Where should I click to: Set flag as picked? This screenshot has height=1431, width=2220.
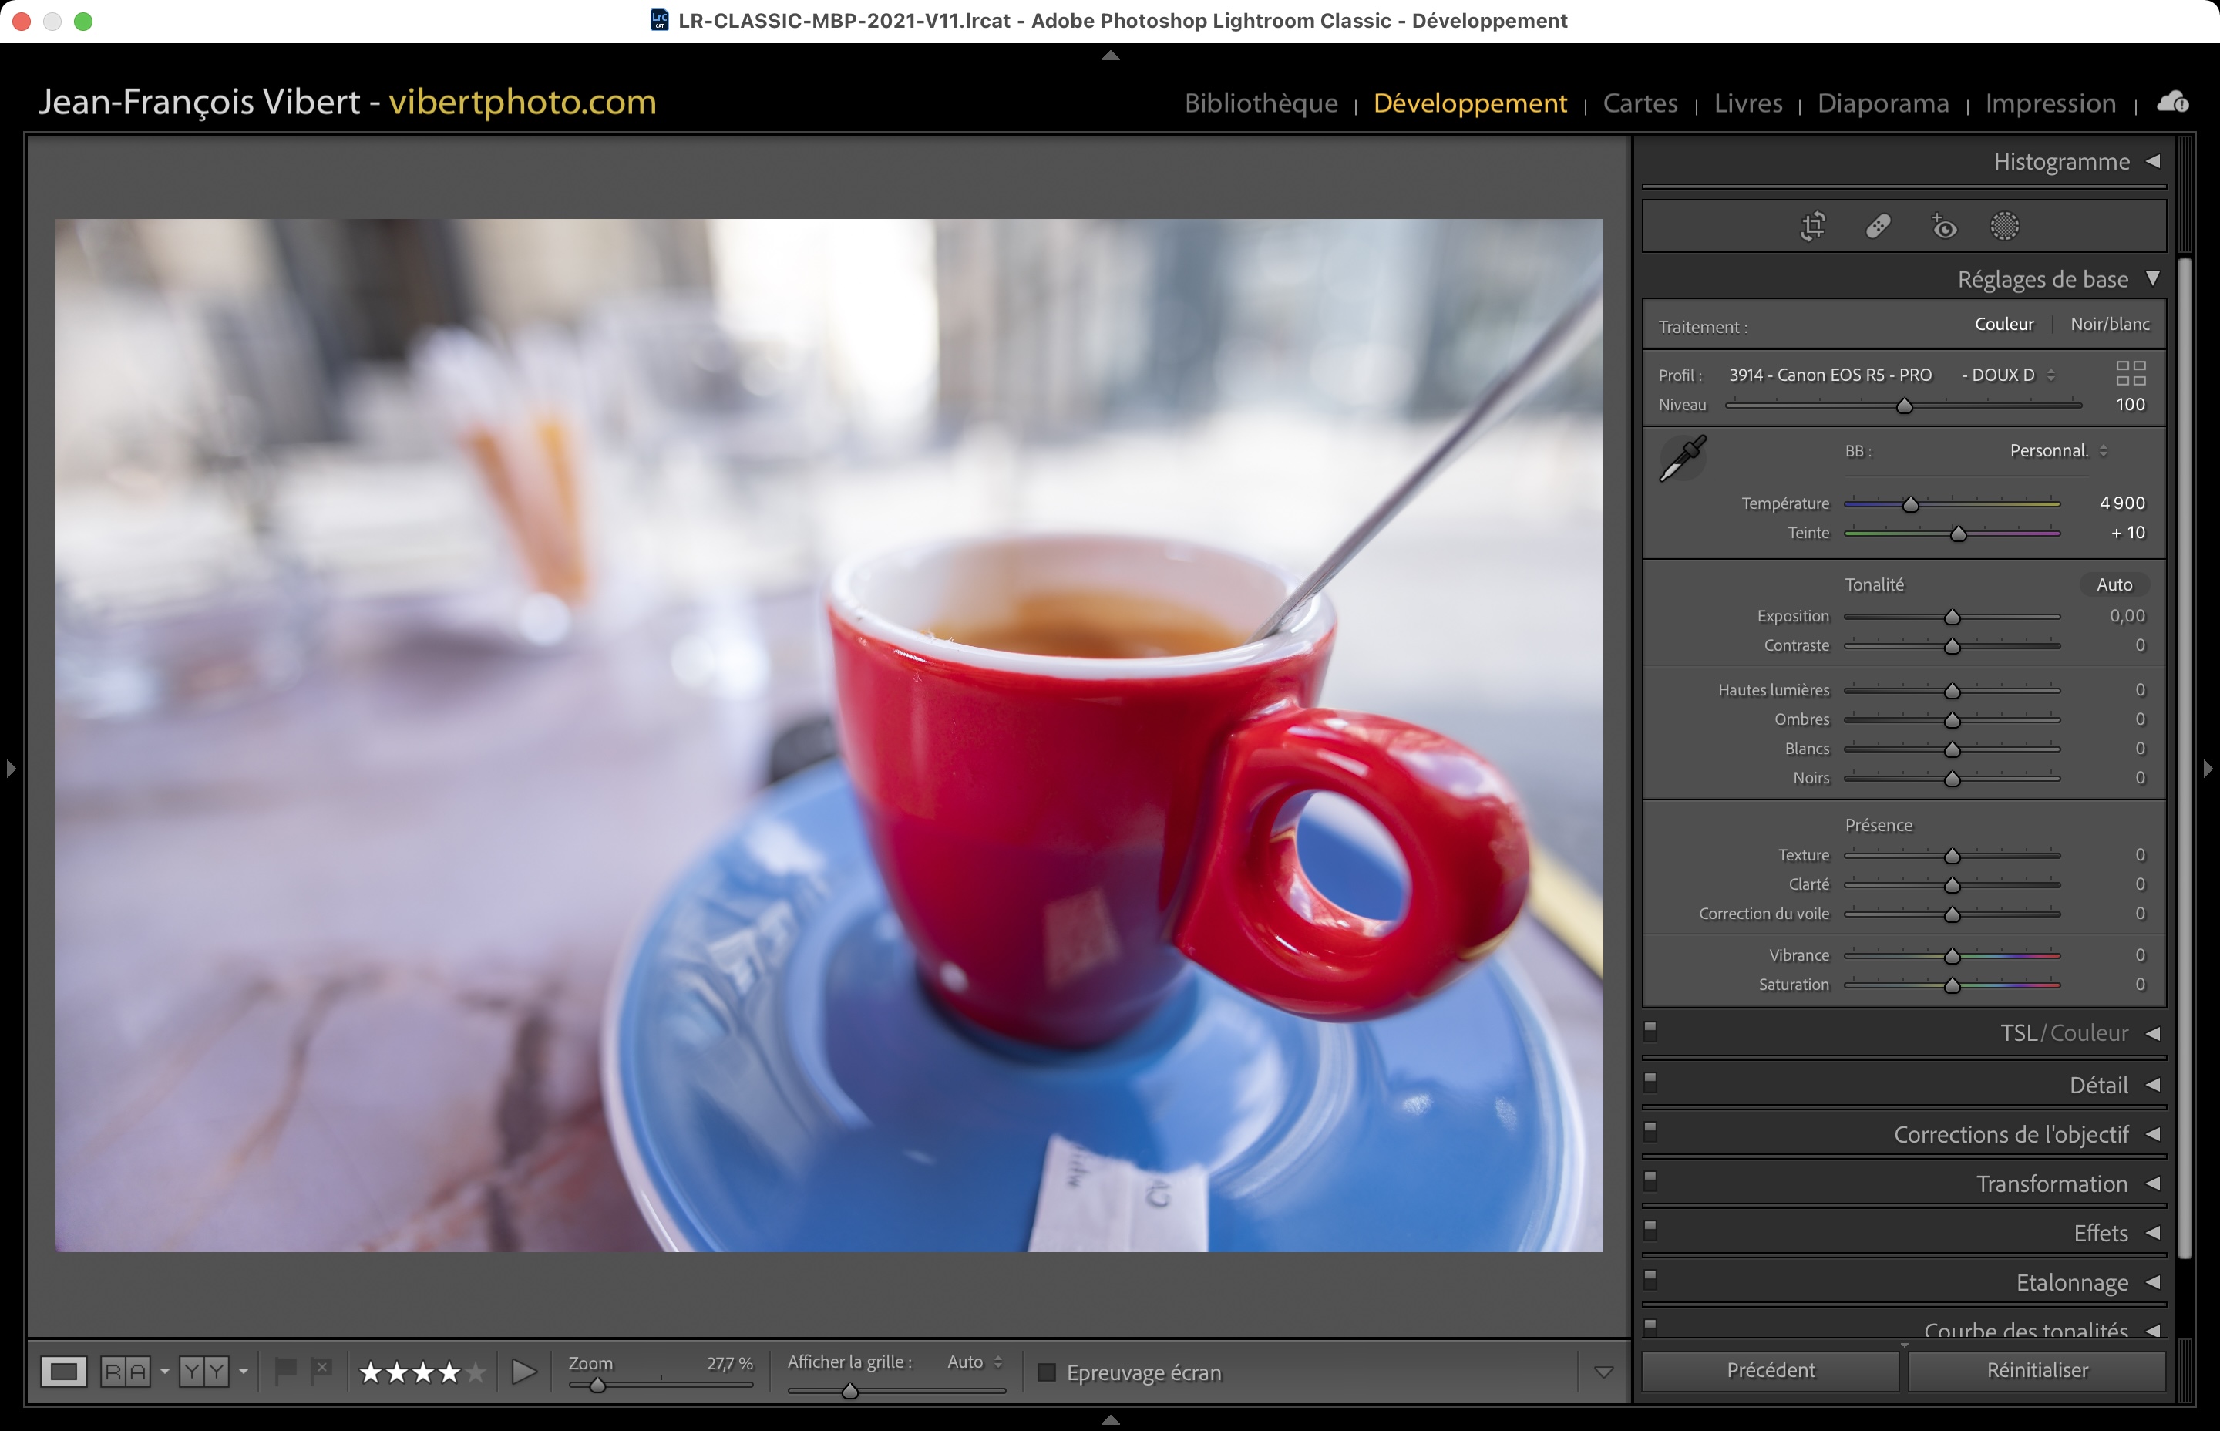tap(285, 1369)
